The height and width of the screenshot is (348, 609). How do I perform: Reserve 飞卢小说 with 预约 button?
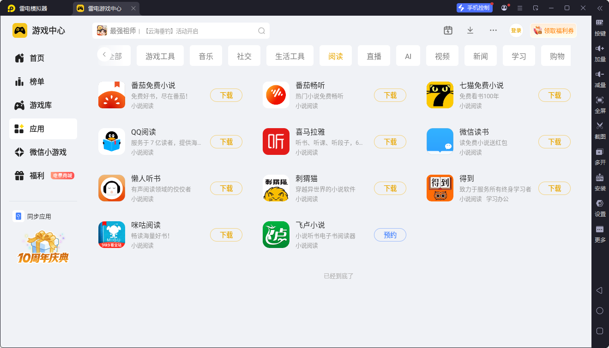(390, 235)
